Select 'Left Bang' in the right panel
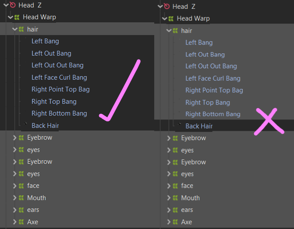The height and width of the screenshot is (229, 294). tap(199, 42)
